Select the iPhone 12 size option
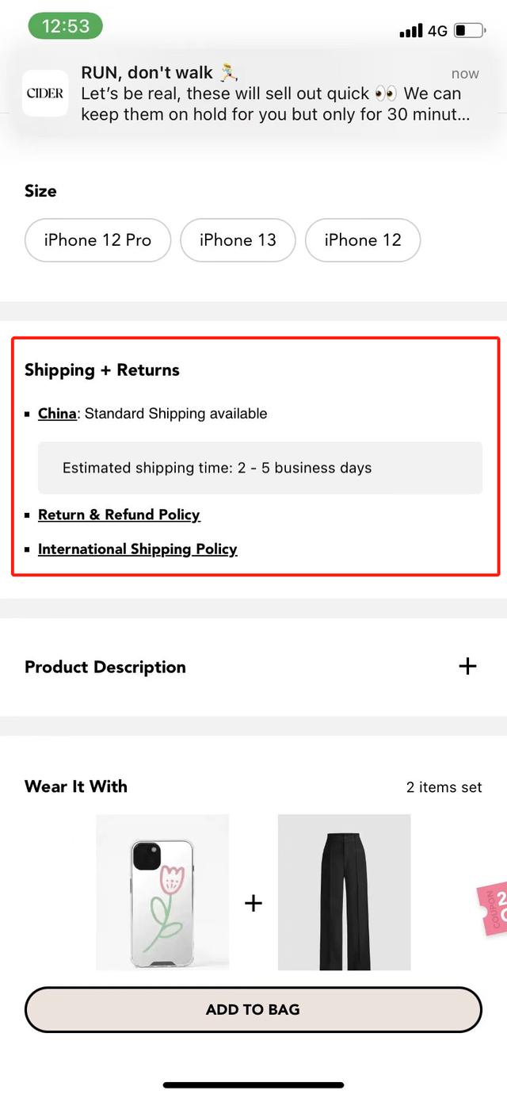The width and height of the screenshot is (507, 1098). [363, 240]
